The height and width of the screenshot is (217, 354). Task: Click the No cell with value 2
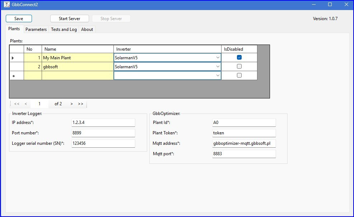click(33, 66)
